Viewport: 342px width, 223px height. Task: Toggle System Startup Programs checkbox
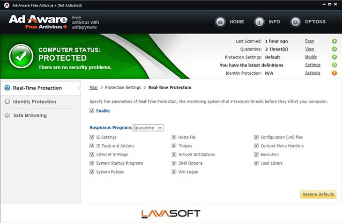click(x=92, y=163)
